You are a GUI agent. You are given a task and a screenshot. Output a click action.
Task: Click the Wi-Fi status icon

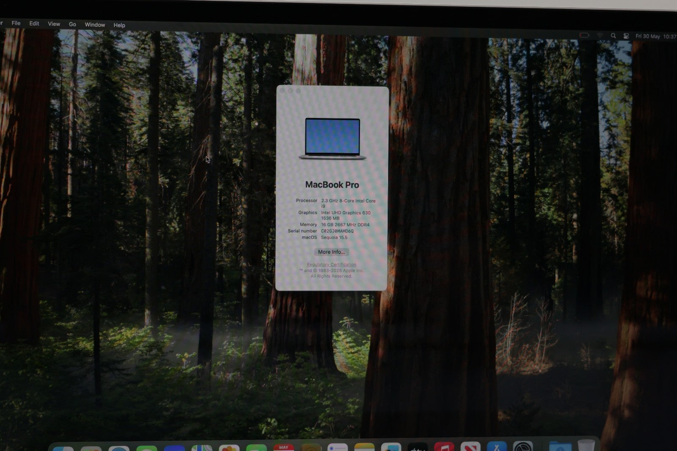coord(600,36)
